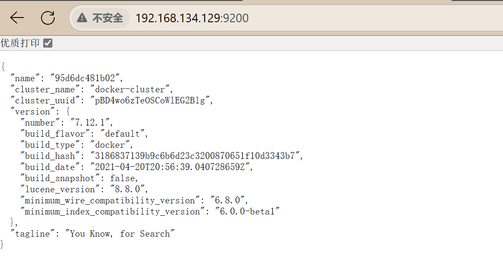This screenshot has width=503, height=267.
Task: Click the name value 95d6dc481b02
Action: pyautogui.click(x=85, y=78)
